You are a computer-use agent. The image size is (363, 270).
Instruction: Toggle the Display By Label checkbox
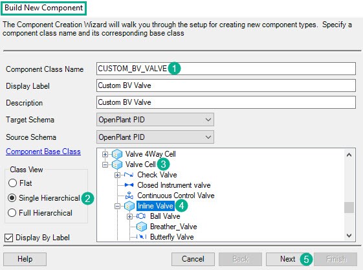click(9, 238)
